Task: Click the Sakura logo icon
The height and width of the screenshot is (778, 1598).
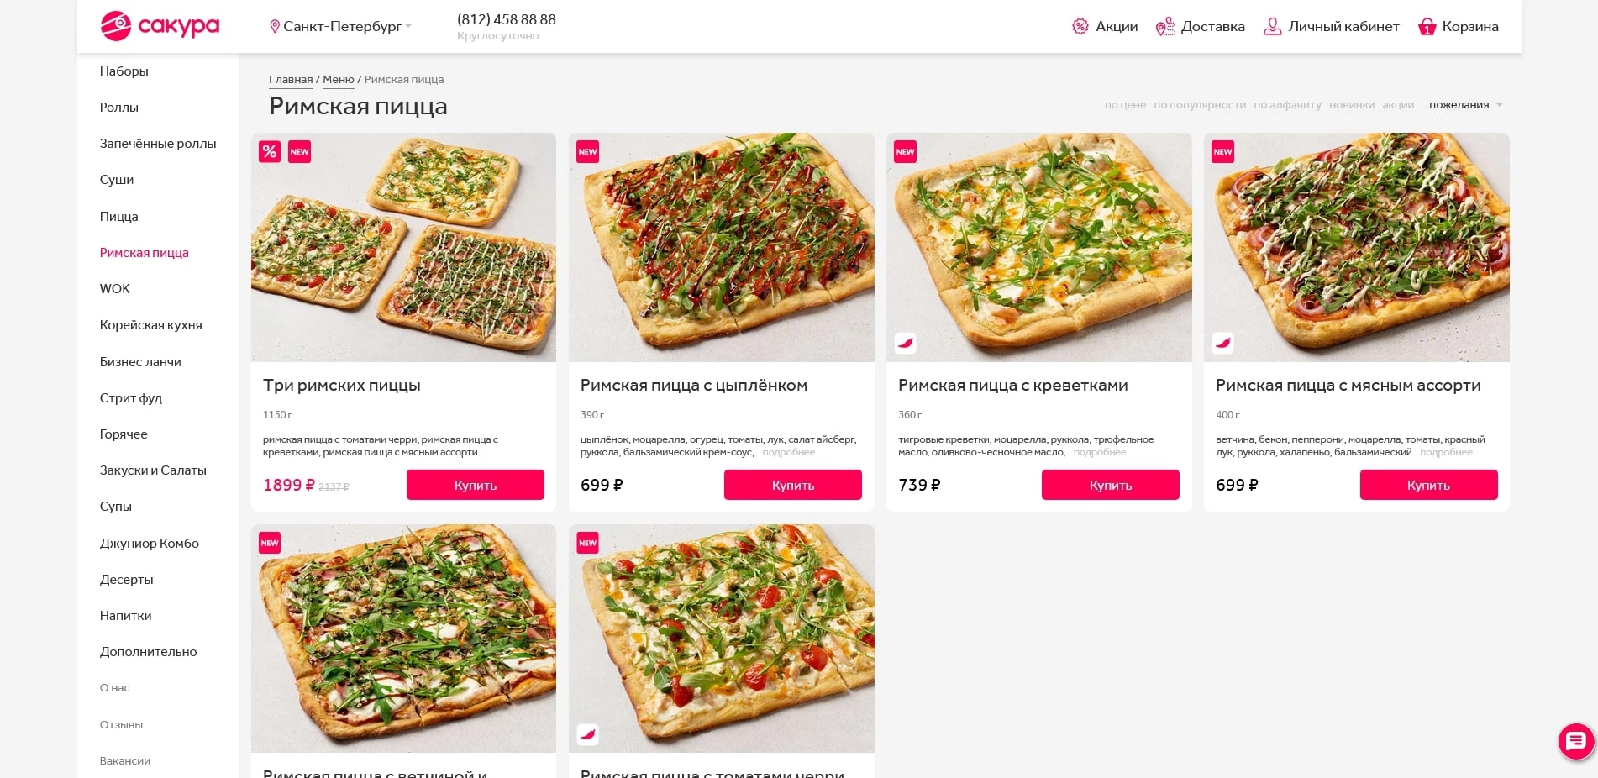Action: point(116,26)
